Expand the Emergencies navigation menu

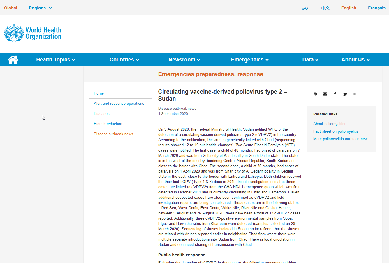click(250, 60)
